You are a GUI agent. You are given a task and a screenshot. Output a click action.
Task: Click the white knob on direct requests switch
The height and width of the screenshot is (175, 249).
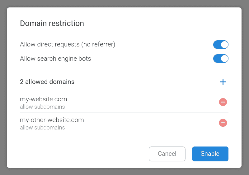[224, 45]
